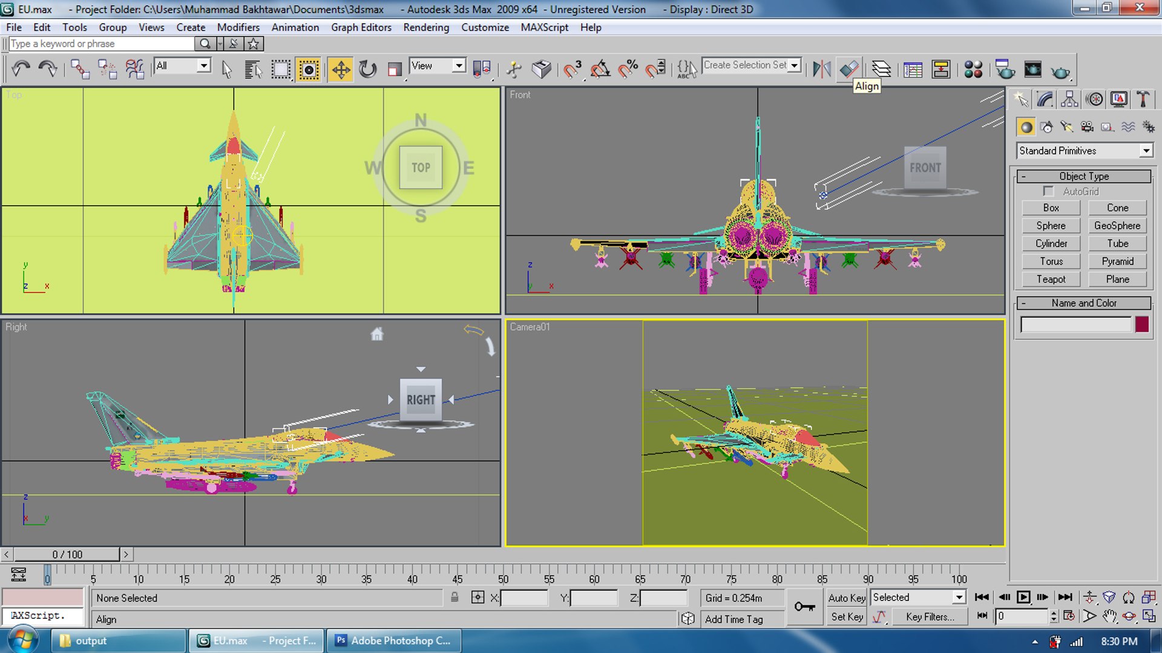Open the Rendering menu

pyautogui.click(x=426, y=27)
